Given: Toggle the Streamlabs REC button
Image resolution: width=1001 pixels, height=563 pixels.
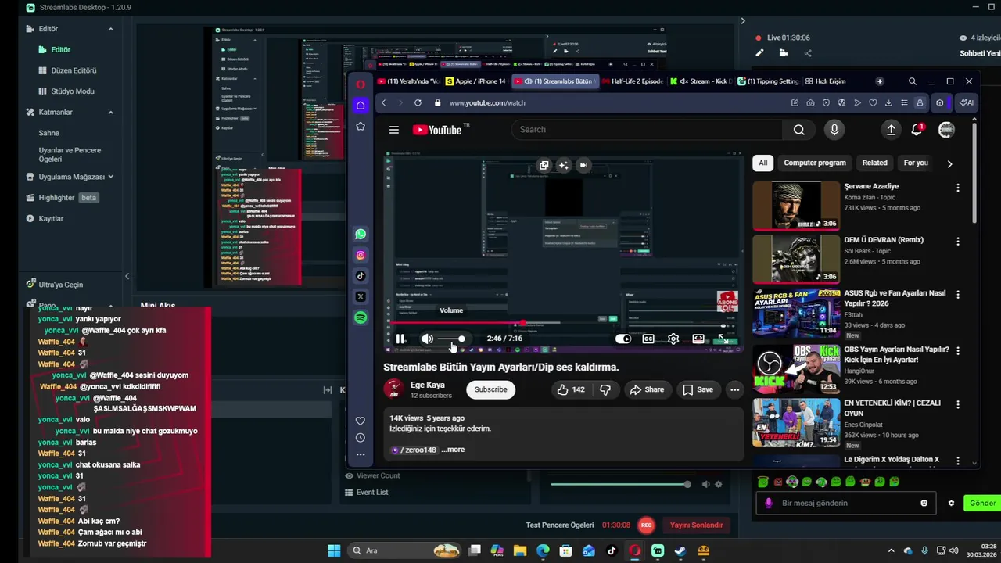Looking at the screenshot, I should pyautogui.click(x=646, y=525).
